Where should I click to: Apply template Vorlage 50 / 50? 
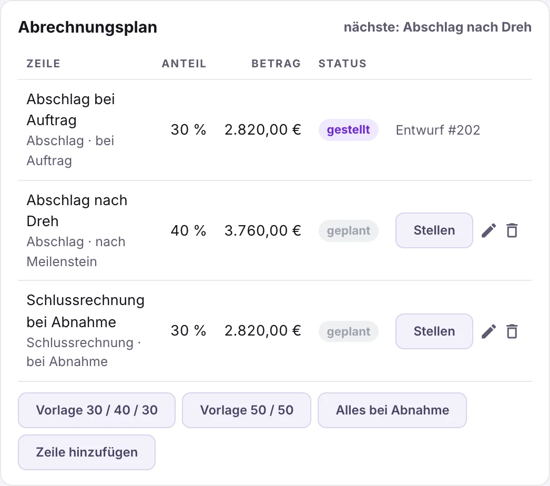(x=247, y=410)
